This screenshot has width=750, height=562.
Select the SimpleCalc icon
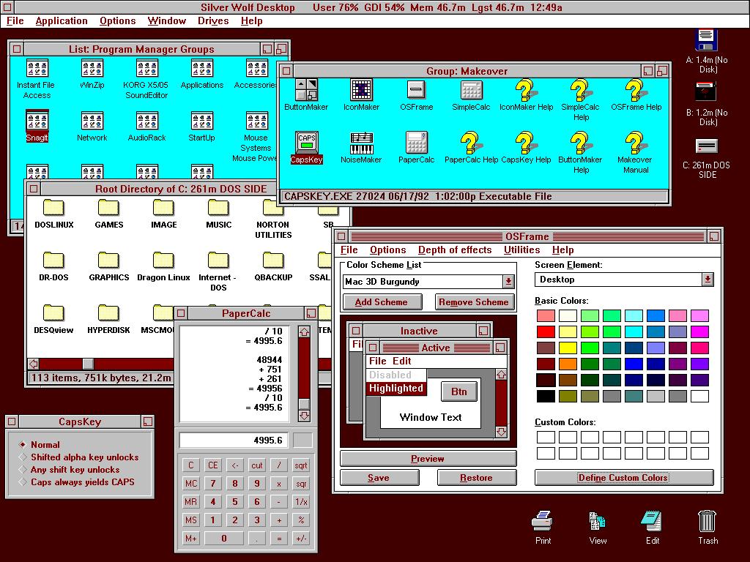point(471,91)
